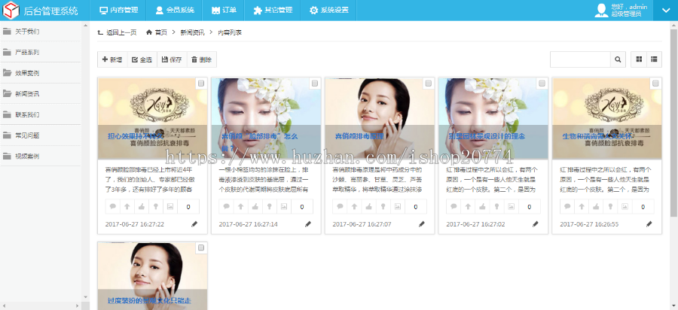This screenshot has height=310, width=678.
Task: Tick the checkbox on the 担心效果 card
Action: coord(201,84)
